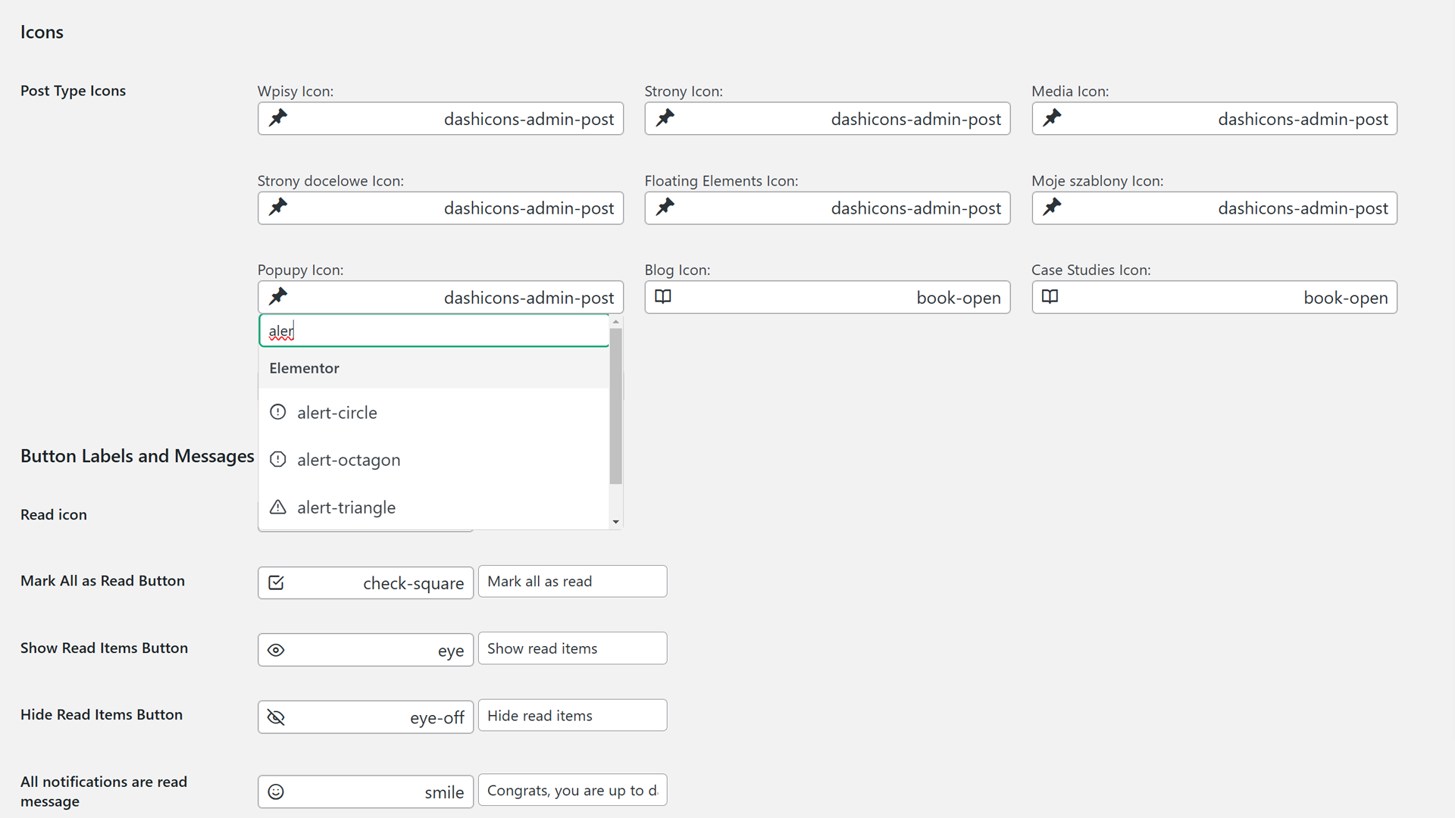Screen dimensions: 1455x818
Task: Click the pin icon in Moje szablony field
Action: click(x=1052, y=207)
